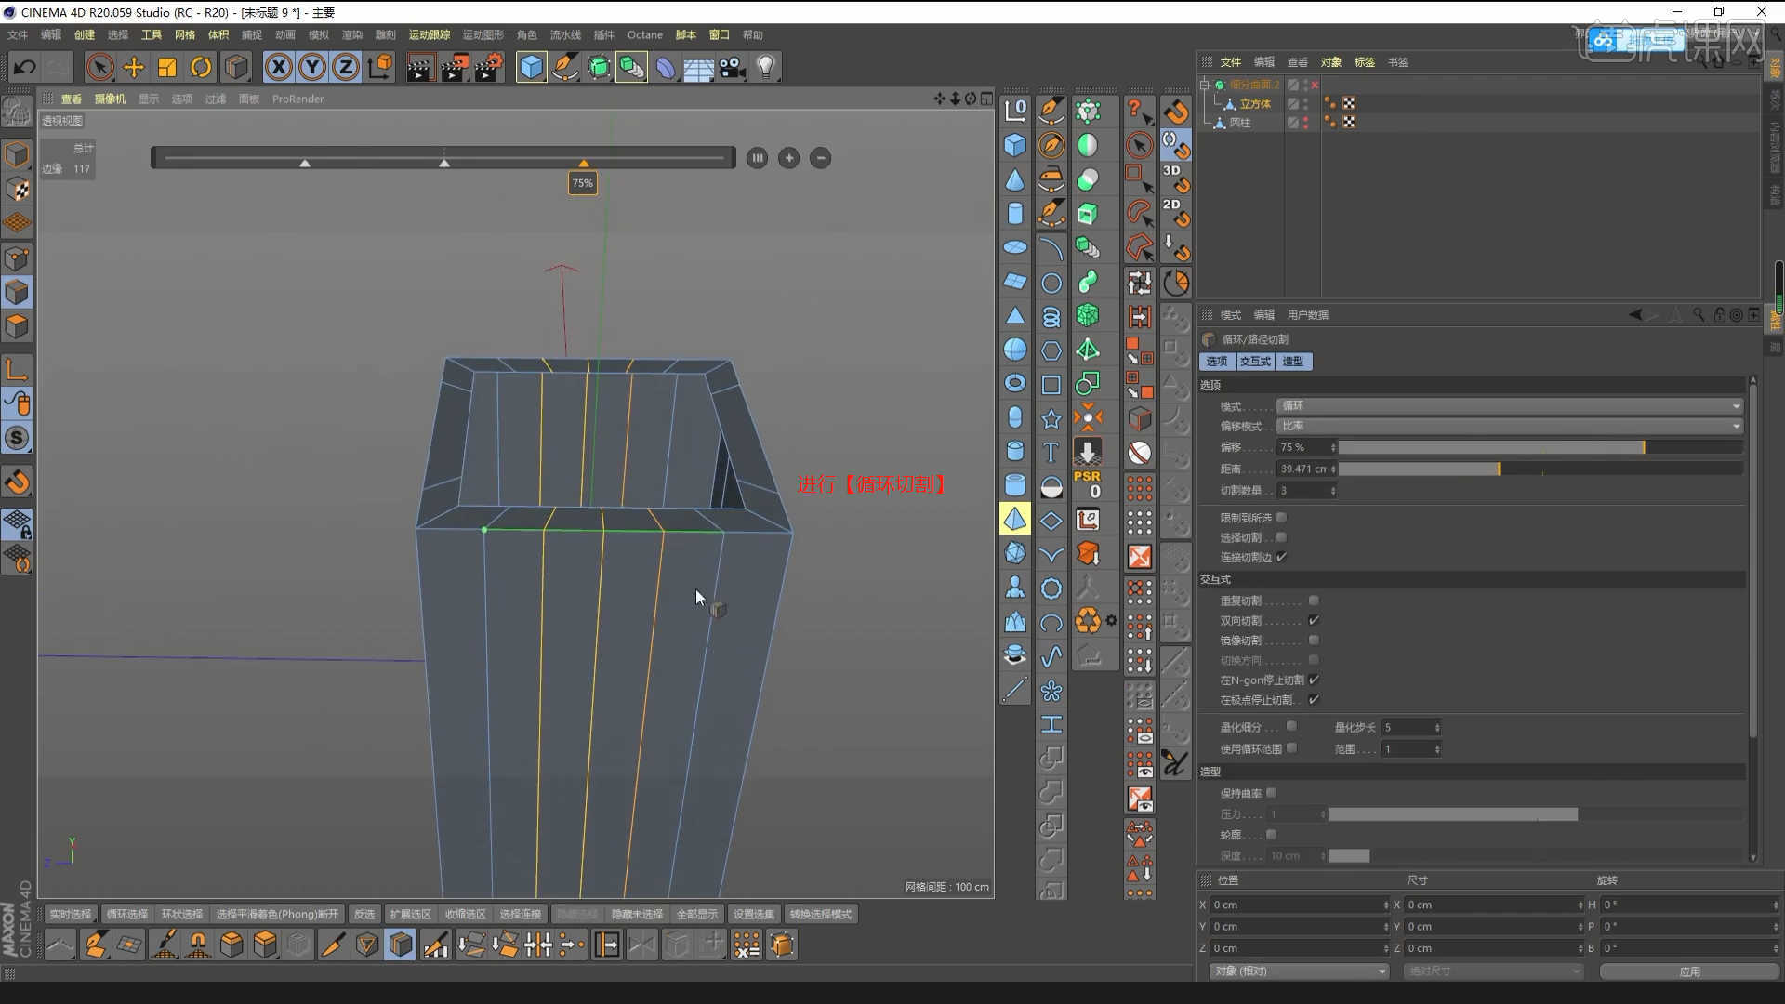Toggle 在N-gon停止切割 checkbox
1785x1004 pixels.
1314,680
